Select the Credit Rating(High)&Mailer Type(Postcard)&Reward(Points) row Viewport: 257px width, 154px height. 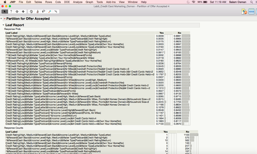click(x=39, y=64)
